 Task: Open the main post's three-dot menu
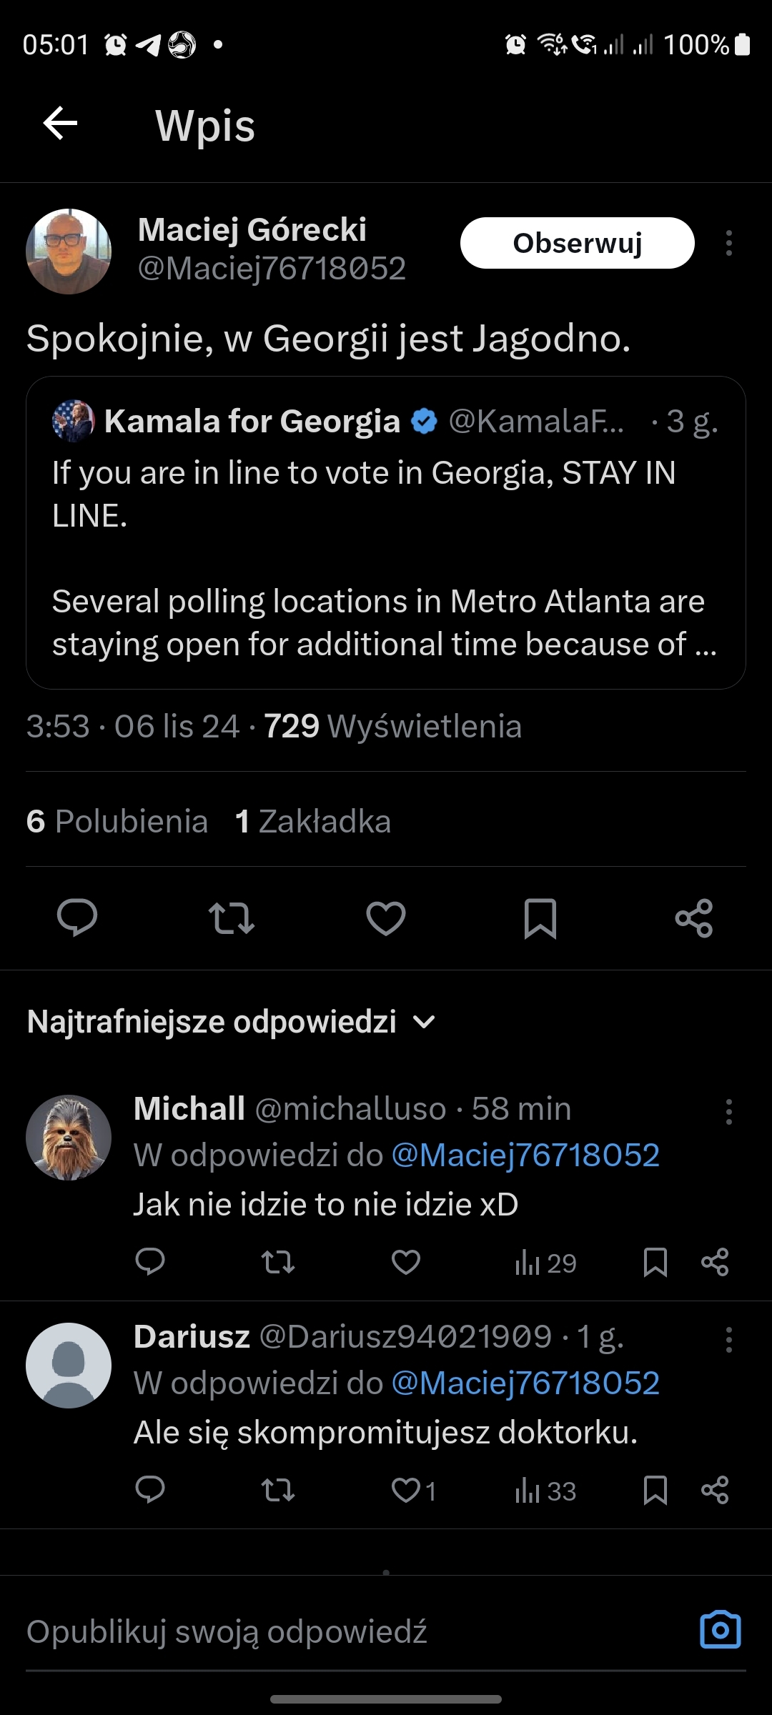(x=728, y=243)
